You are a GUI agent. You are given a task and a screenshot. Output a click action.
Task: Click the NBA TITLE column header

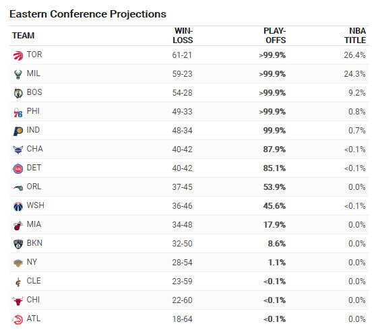point(355,36)
